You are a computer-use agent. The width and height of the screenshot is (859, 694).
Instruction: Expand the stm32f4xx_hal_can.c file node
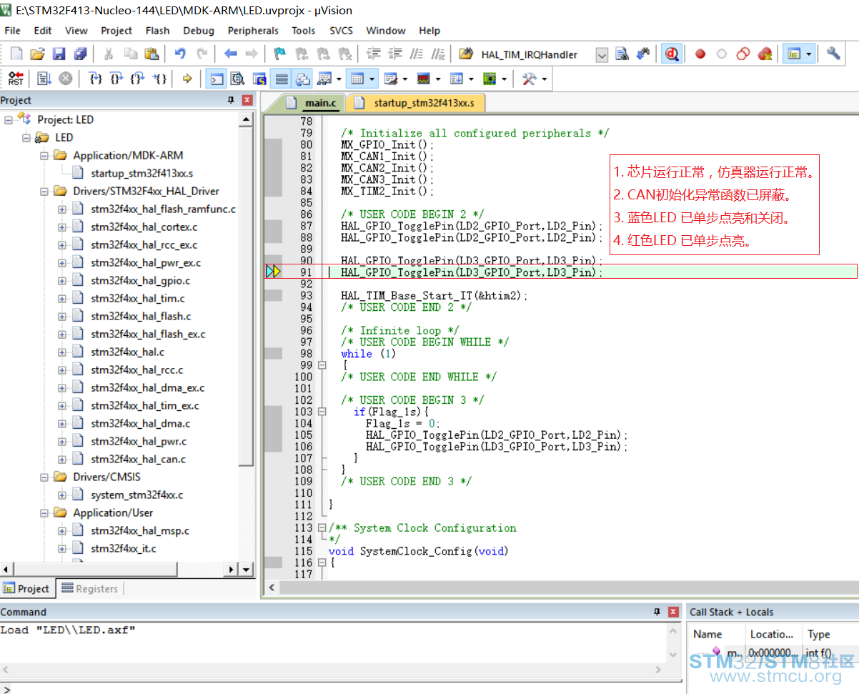62,459
